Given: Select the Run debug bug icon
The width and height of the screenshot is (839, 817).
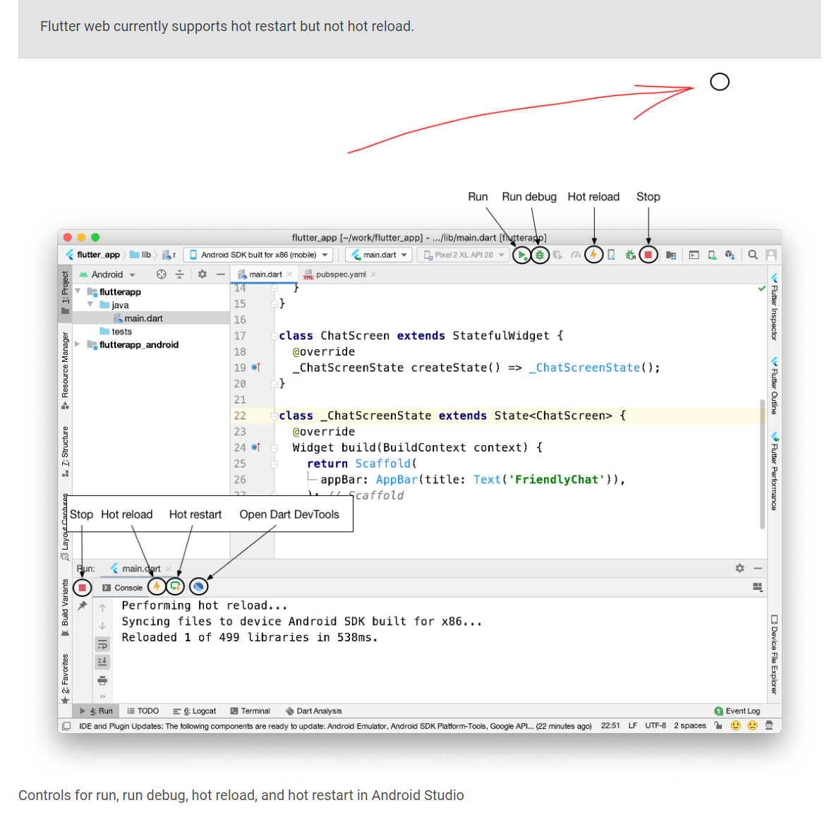Looking at the screenshot, I should point(540,255).
